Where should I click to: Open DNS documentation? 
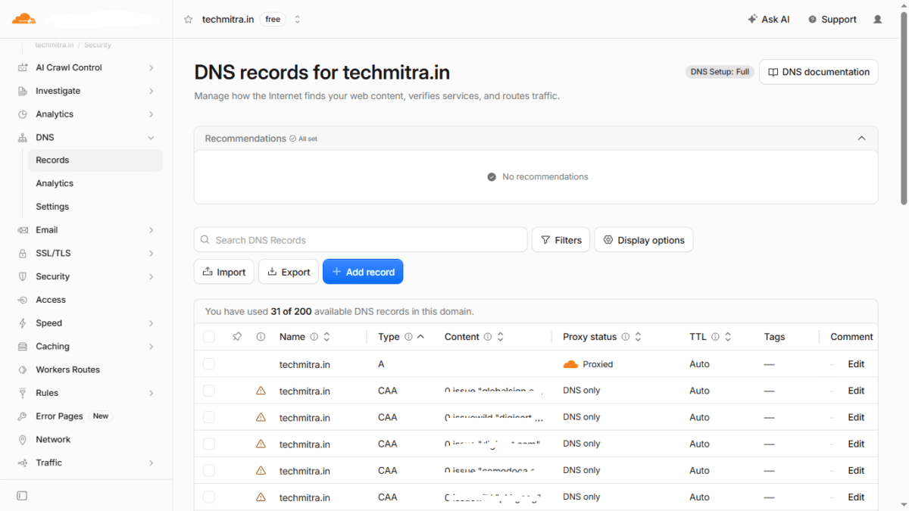[x=819, y=72]
